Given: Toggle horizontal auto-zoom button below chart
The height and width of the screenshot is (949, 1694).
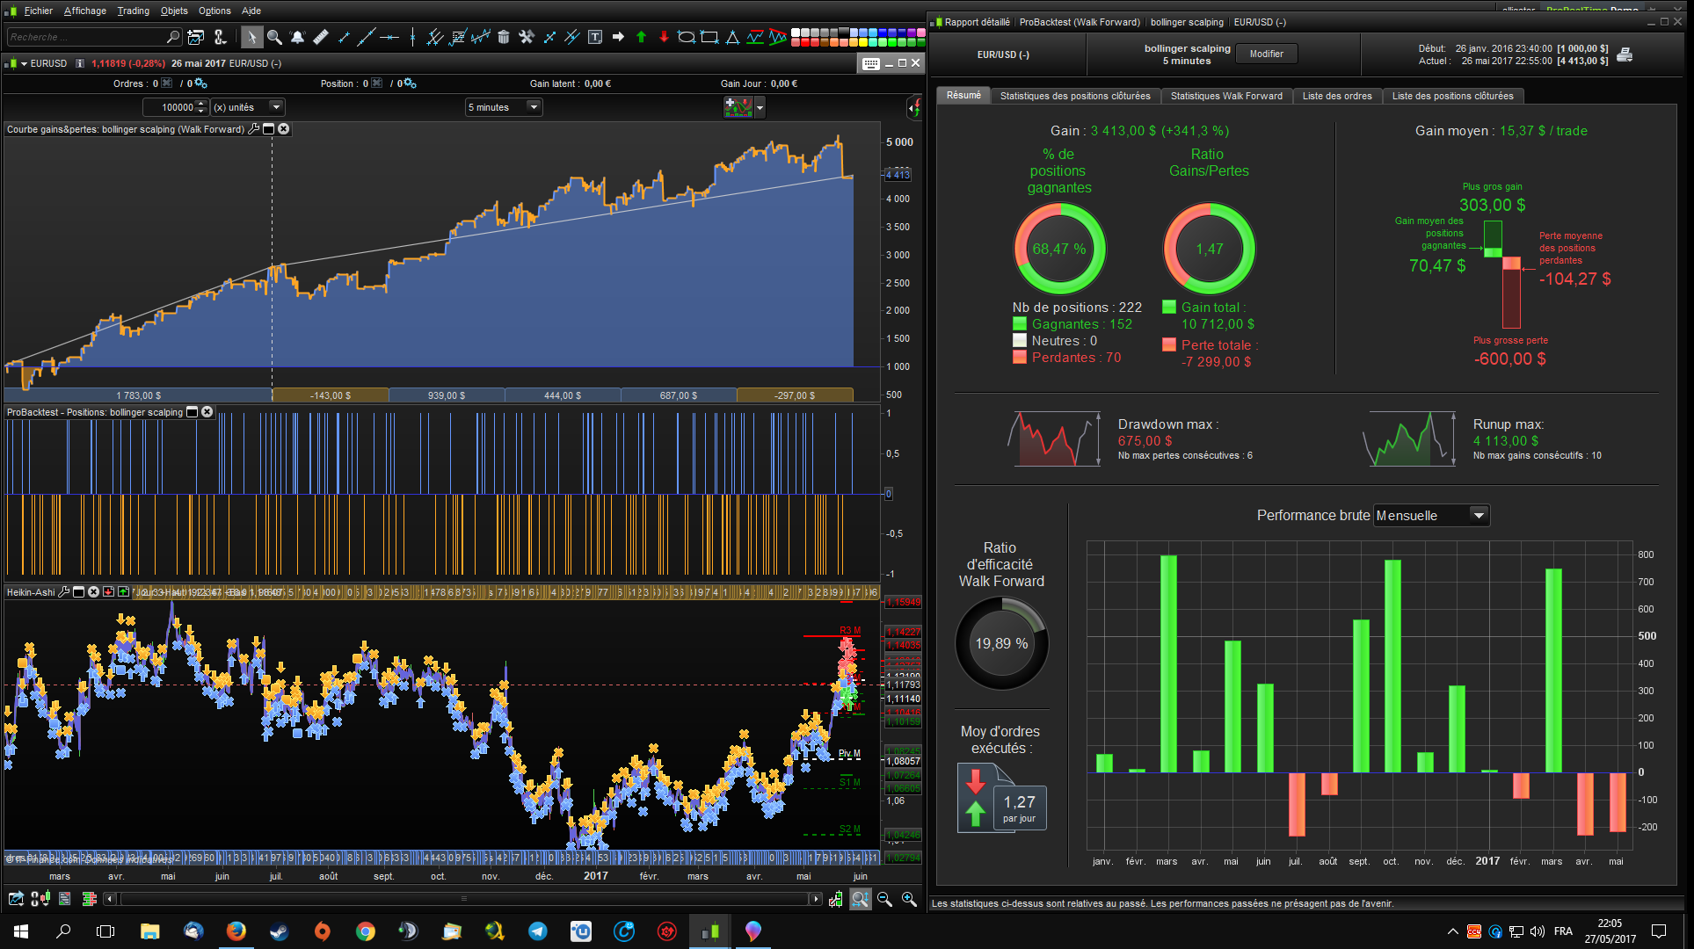Looking at the screenshot, I should tap(860, 899).
